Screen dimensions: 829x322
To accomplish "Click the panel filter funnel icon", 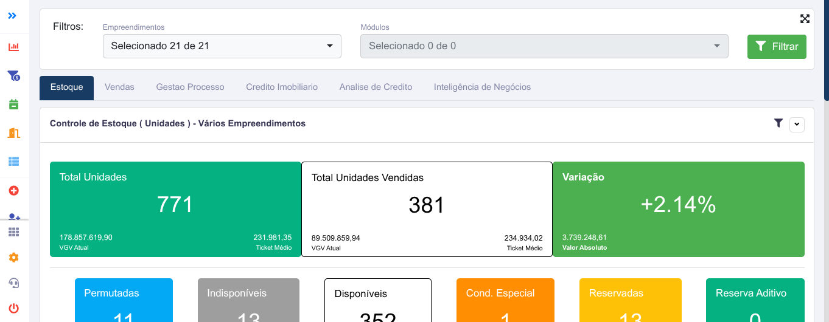I will [x=778, y=123].
